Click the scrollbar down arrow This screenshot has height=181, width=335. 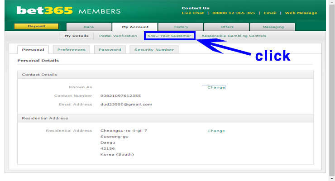point(332,178)
